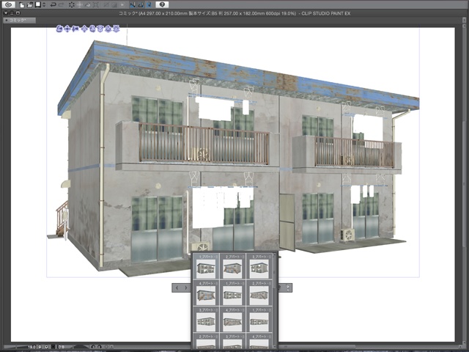Screen dimensions: 469x352
Task: Select the first 3D movement manipulator (rotate camera)
Action: coord(59,29)
